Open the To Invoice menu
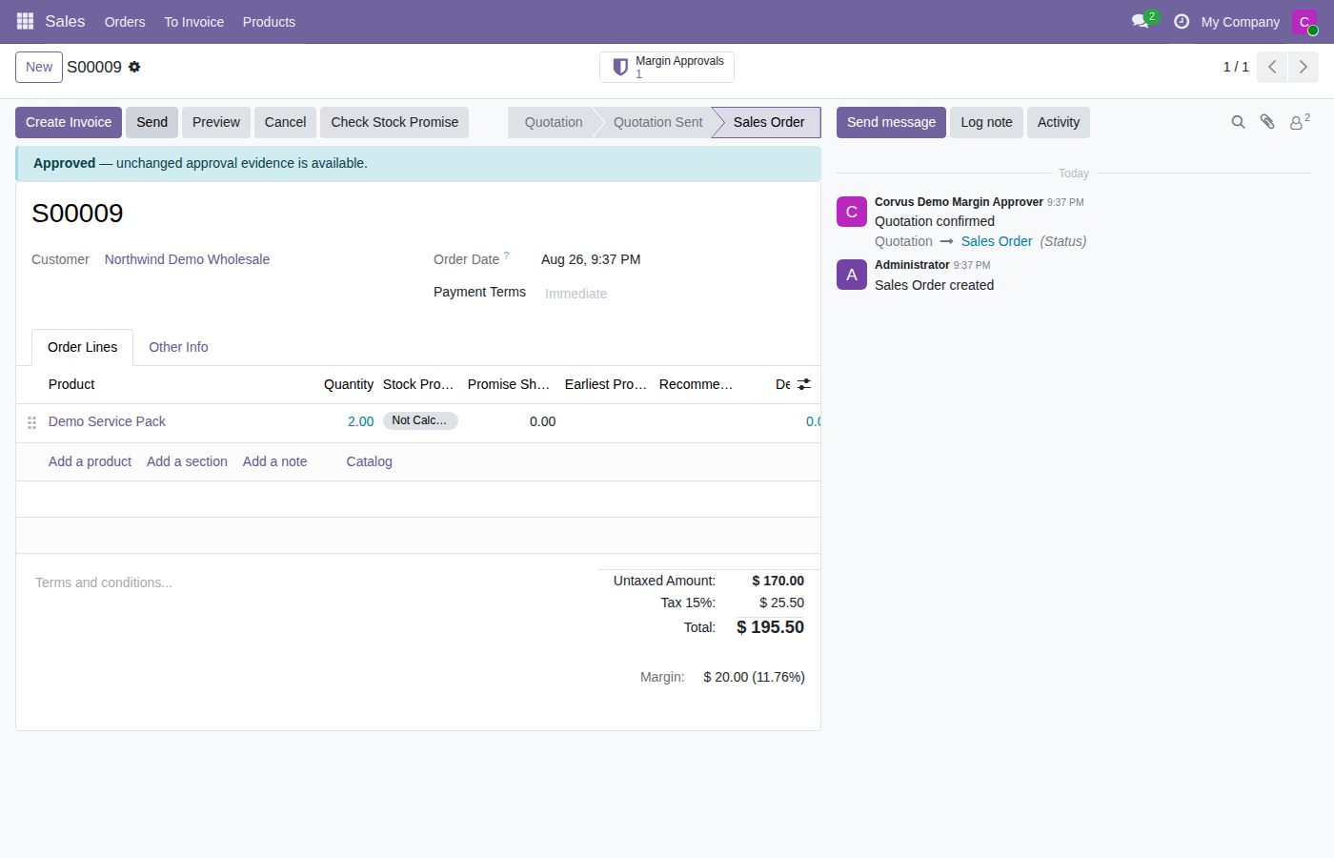Screen dimensions: 1334x858 tap(193, 22)
